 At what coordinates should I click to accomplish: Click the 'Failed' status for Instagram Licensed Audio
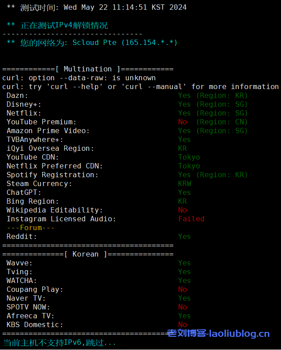191,219
